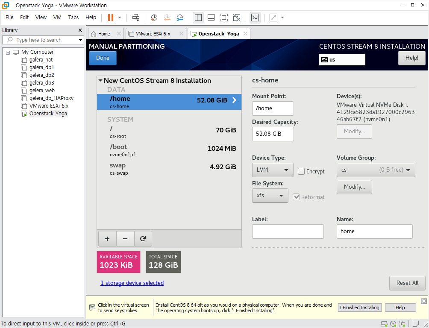Screen dimensions: 429x328
Task: Select Openstack_Yoga in the library
Action: click(48, 113)
